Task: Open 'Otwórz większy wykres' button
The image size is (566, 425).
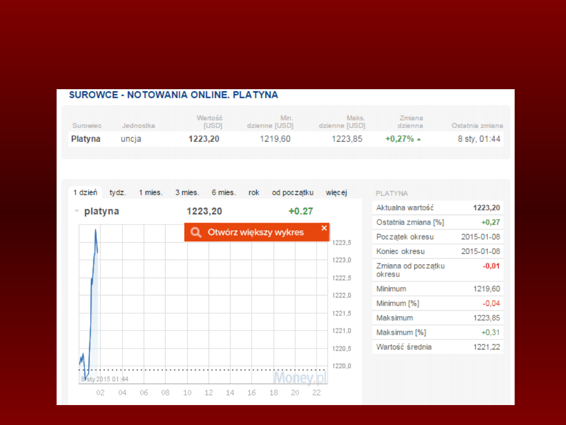Action: point(256,232)
